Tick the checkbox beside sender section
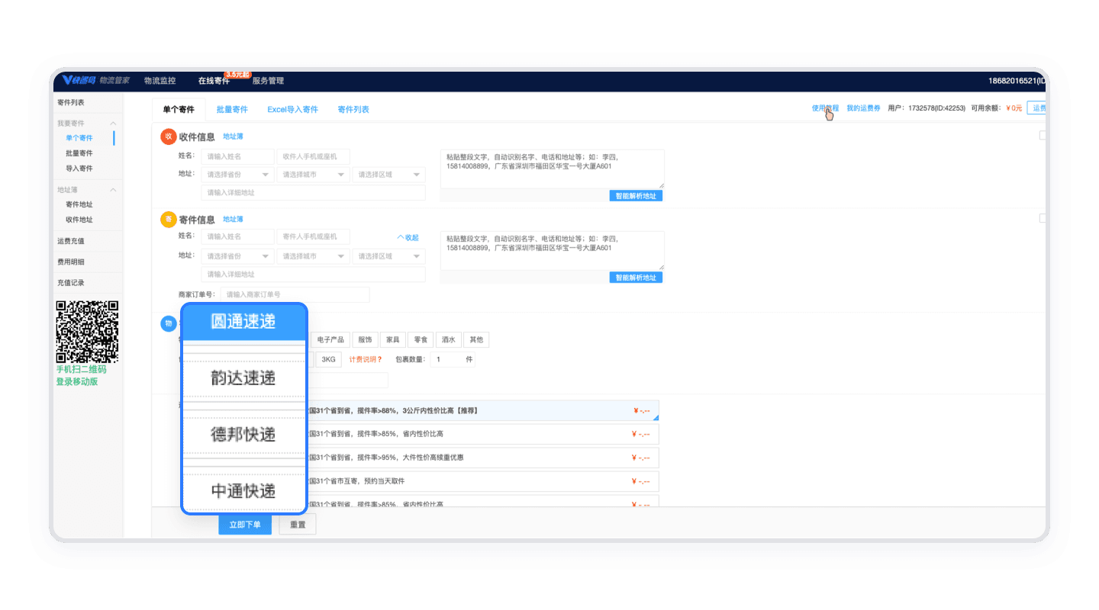Screen dimensions: 1099x610 1043,218
